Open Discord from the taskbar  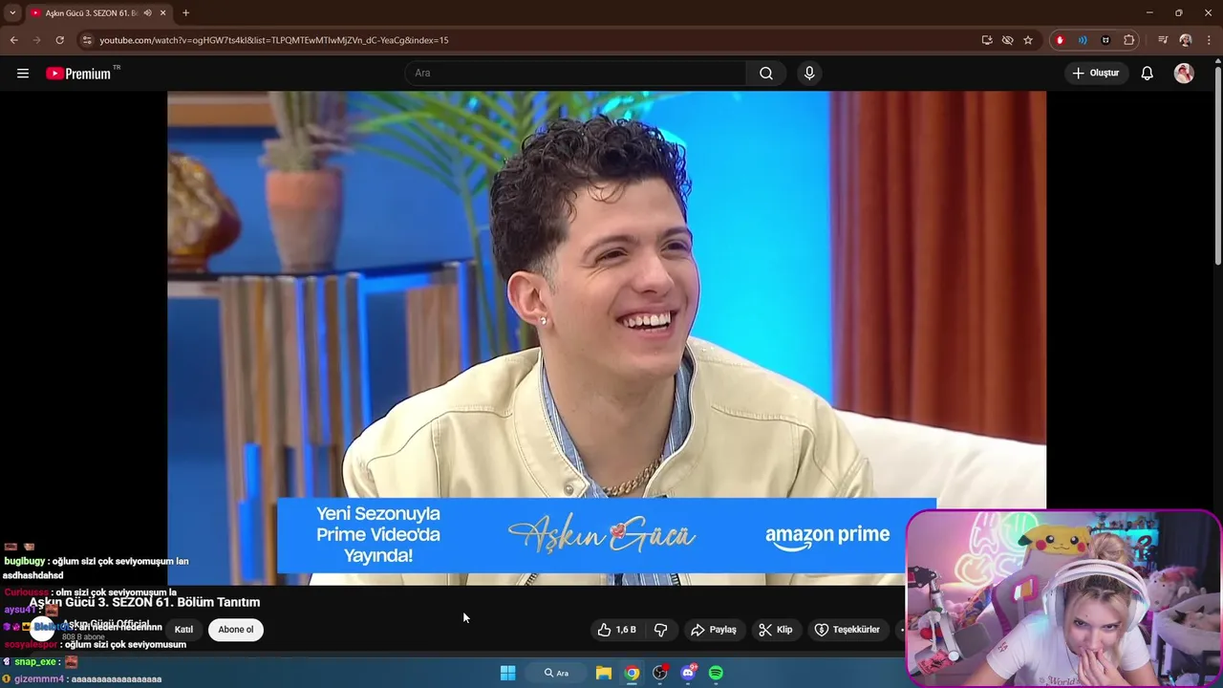tap(688, 673)
